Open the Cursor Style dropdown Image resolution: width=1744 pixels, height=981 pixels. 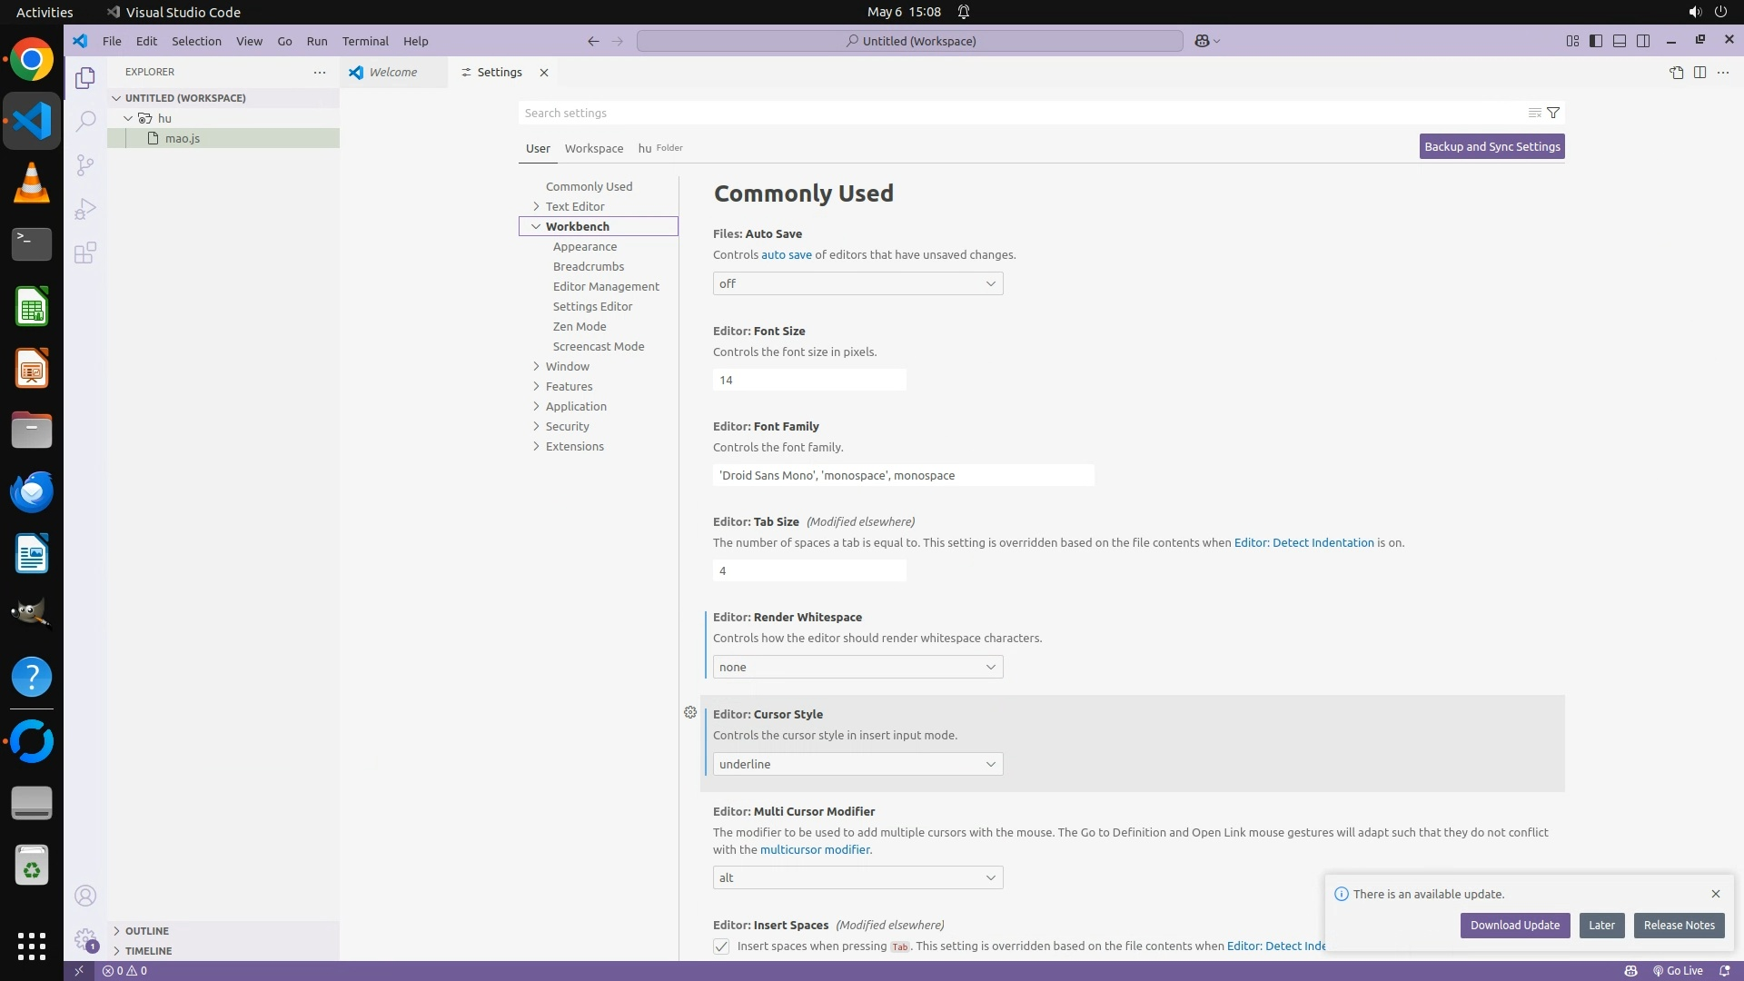point(857,765)
